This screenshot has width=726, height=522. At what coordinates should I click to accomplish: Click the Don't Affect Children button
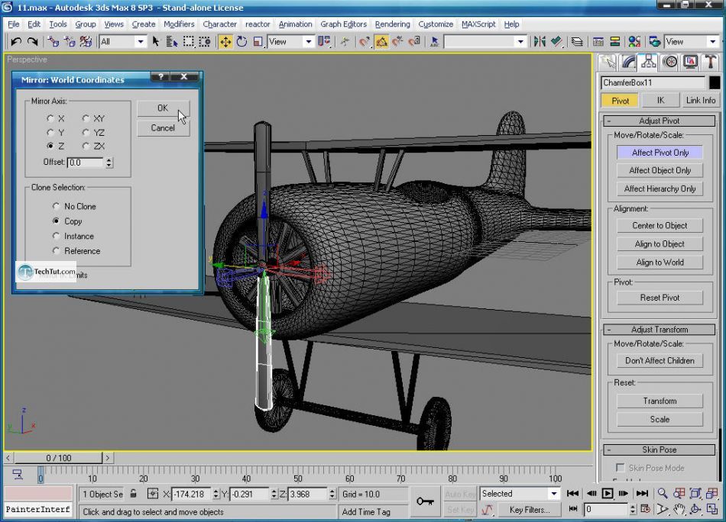(660, 361)
